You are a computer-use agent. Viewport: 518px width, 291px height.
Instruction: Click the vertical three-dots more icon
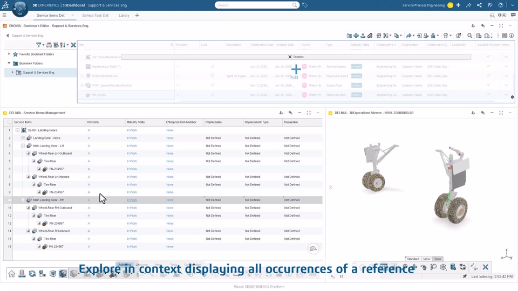click(x=498, y=36)
